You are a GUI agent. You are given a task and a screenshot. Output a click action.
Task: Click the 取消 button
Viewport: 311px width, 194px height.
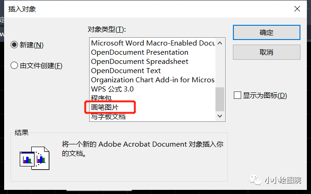(x=266, y=52)
